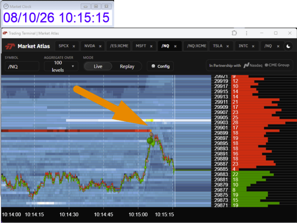Click the Symbol input field

point(22,66)
